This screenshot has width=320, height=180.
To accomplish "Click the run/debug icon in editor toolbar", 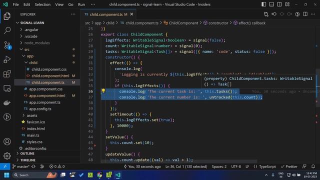I will pyautogui.click(x=297, y=14).
